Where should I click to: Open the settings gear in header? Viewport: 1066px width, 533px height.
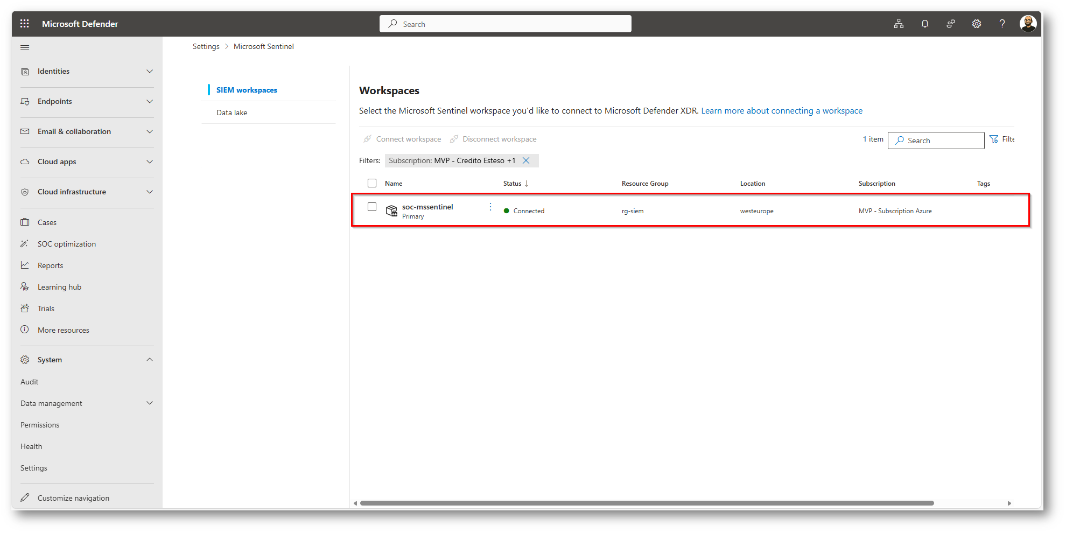click(x=976, y=24)
